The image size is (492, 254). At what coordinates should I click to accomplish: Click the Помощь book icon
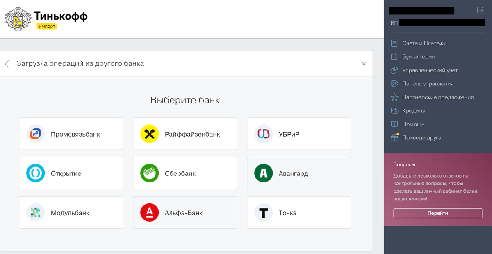click(x=394, y=124)
